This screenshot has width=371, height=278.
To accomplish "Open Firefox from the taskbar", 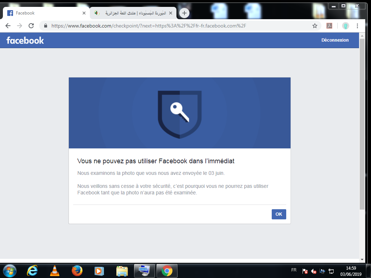I will [77, 270].
